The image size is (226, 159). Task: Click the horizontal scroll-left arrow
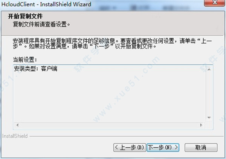click(17, 125)
